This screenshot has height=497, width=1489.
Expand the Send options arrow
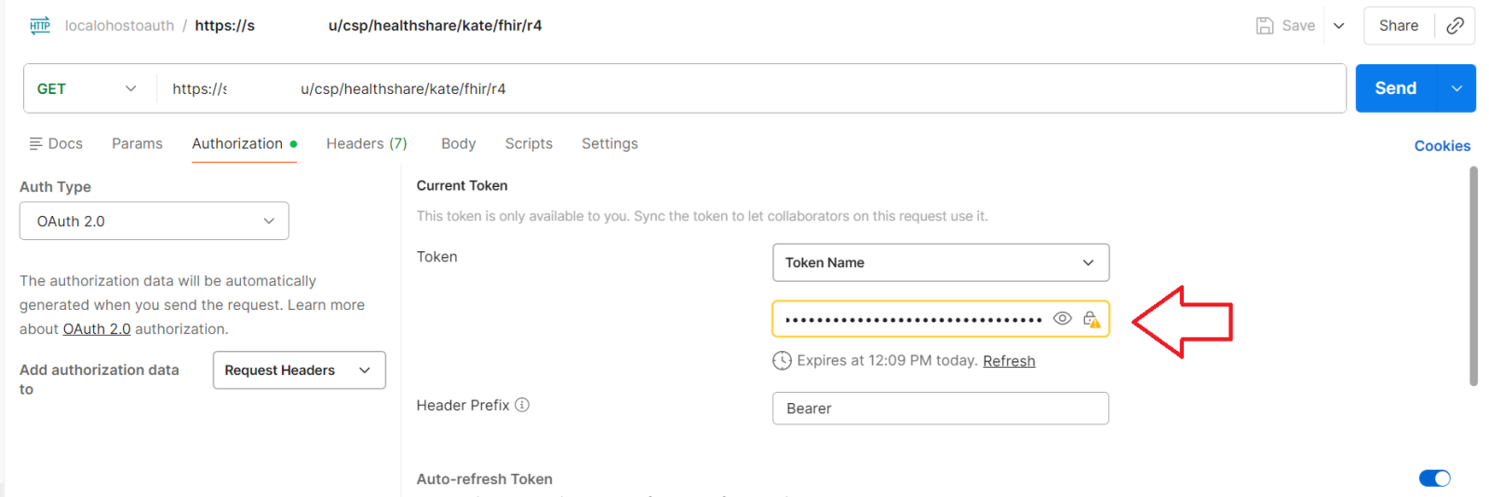tap(1456, 88)
